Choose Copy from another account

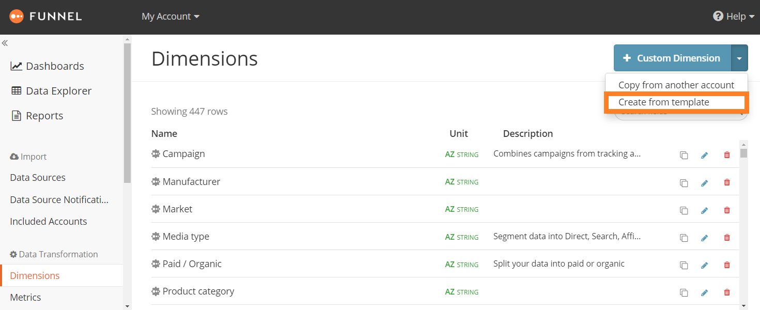click(676, 85)
